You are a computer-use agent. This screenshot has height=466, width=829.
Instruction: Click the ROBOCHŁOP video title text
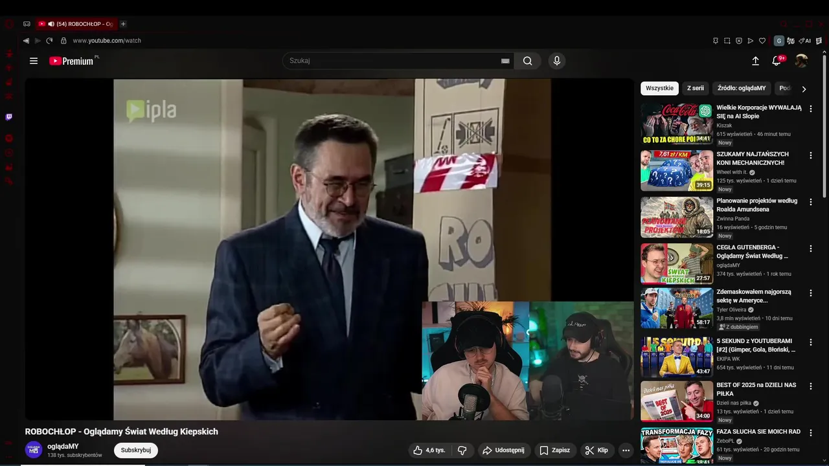pyautogui.click(x=122, y=432)
